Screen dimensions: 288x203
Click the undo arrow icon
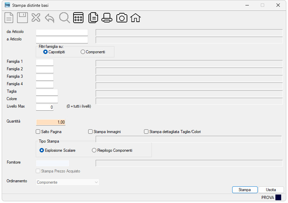[50, 18]
